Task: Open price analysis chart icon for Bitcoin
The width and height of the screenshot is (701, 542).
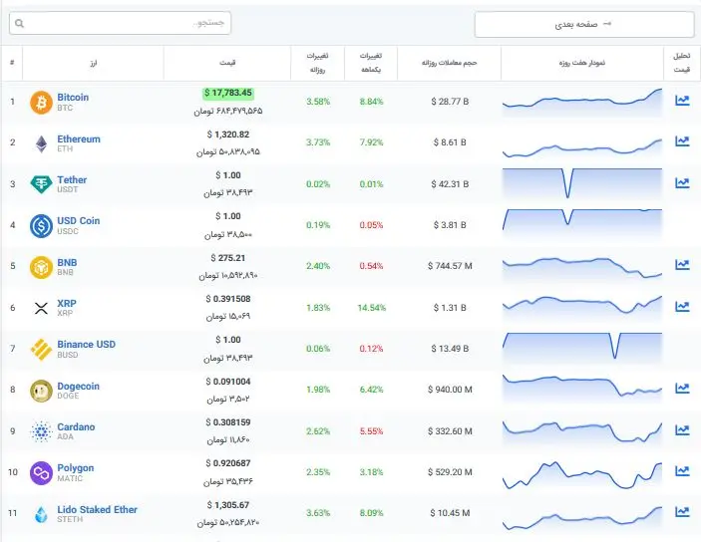Action: [x=682, y=101]
